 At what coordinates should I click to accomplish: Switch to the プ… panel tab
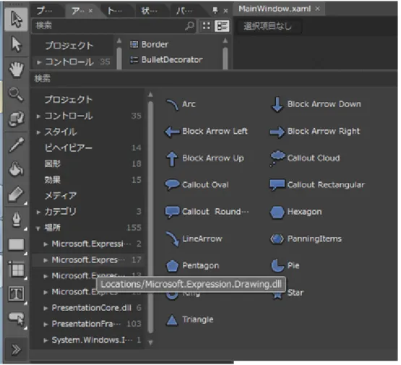[45, 11]
